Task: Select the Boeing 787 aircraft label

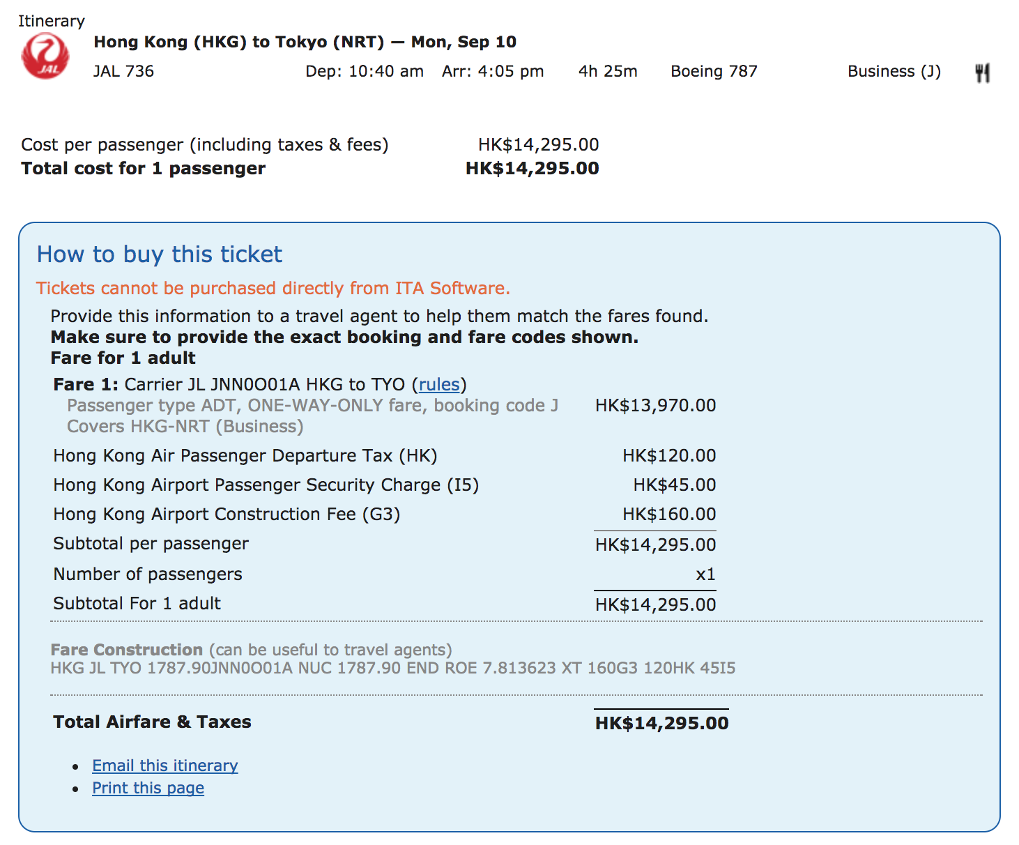Action: point(713,70)
